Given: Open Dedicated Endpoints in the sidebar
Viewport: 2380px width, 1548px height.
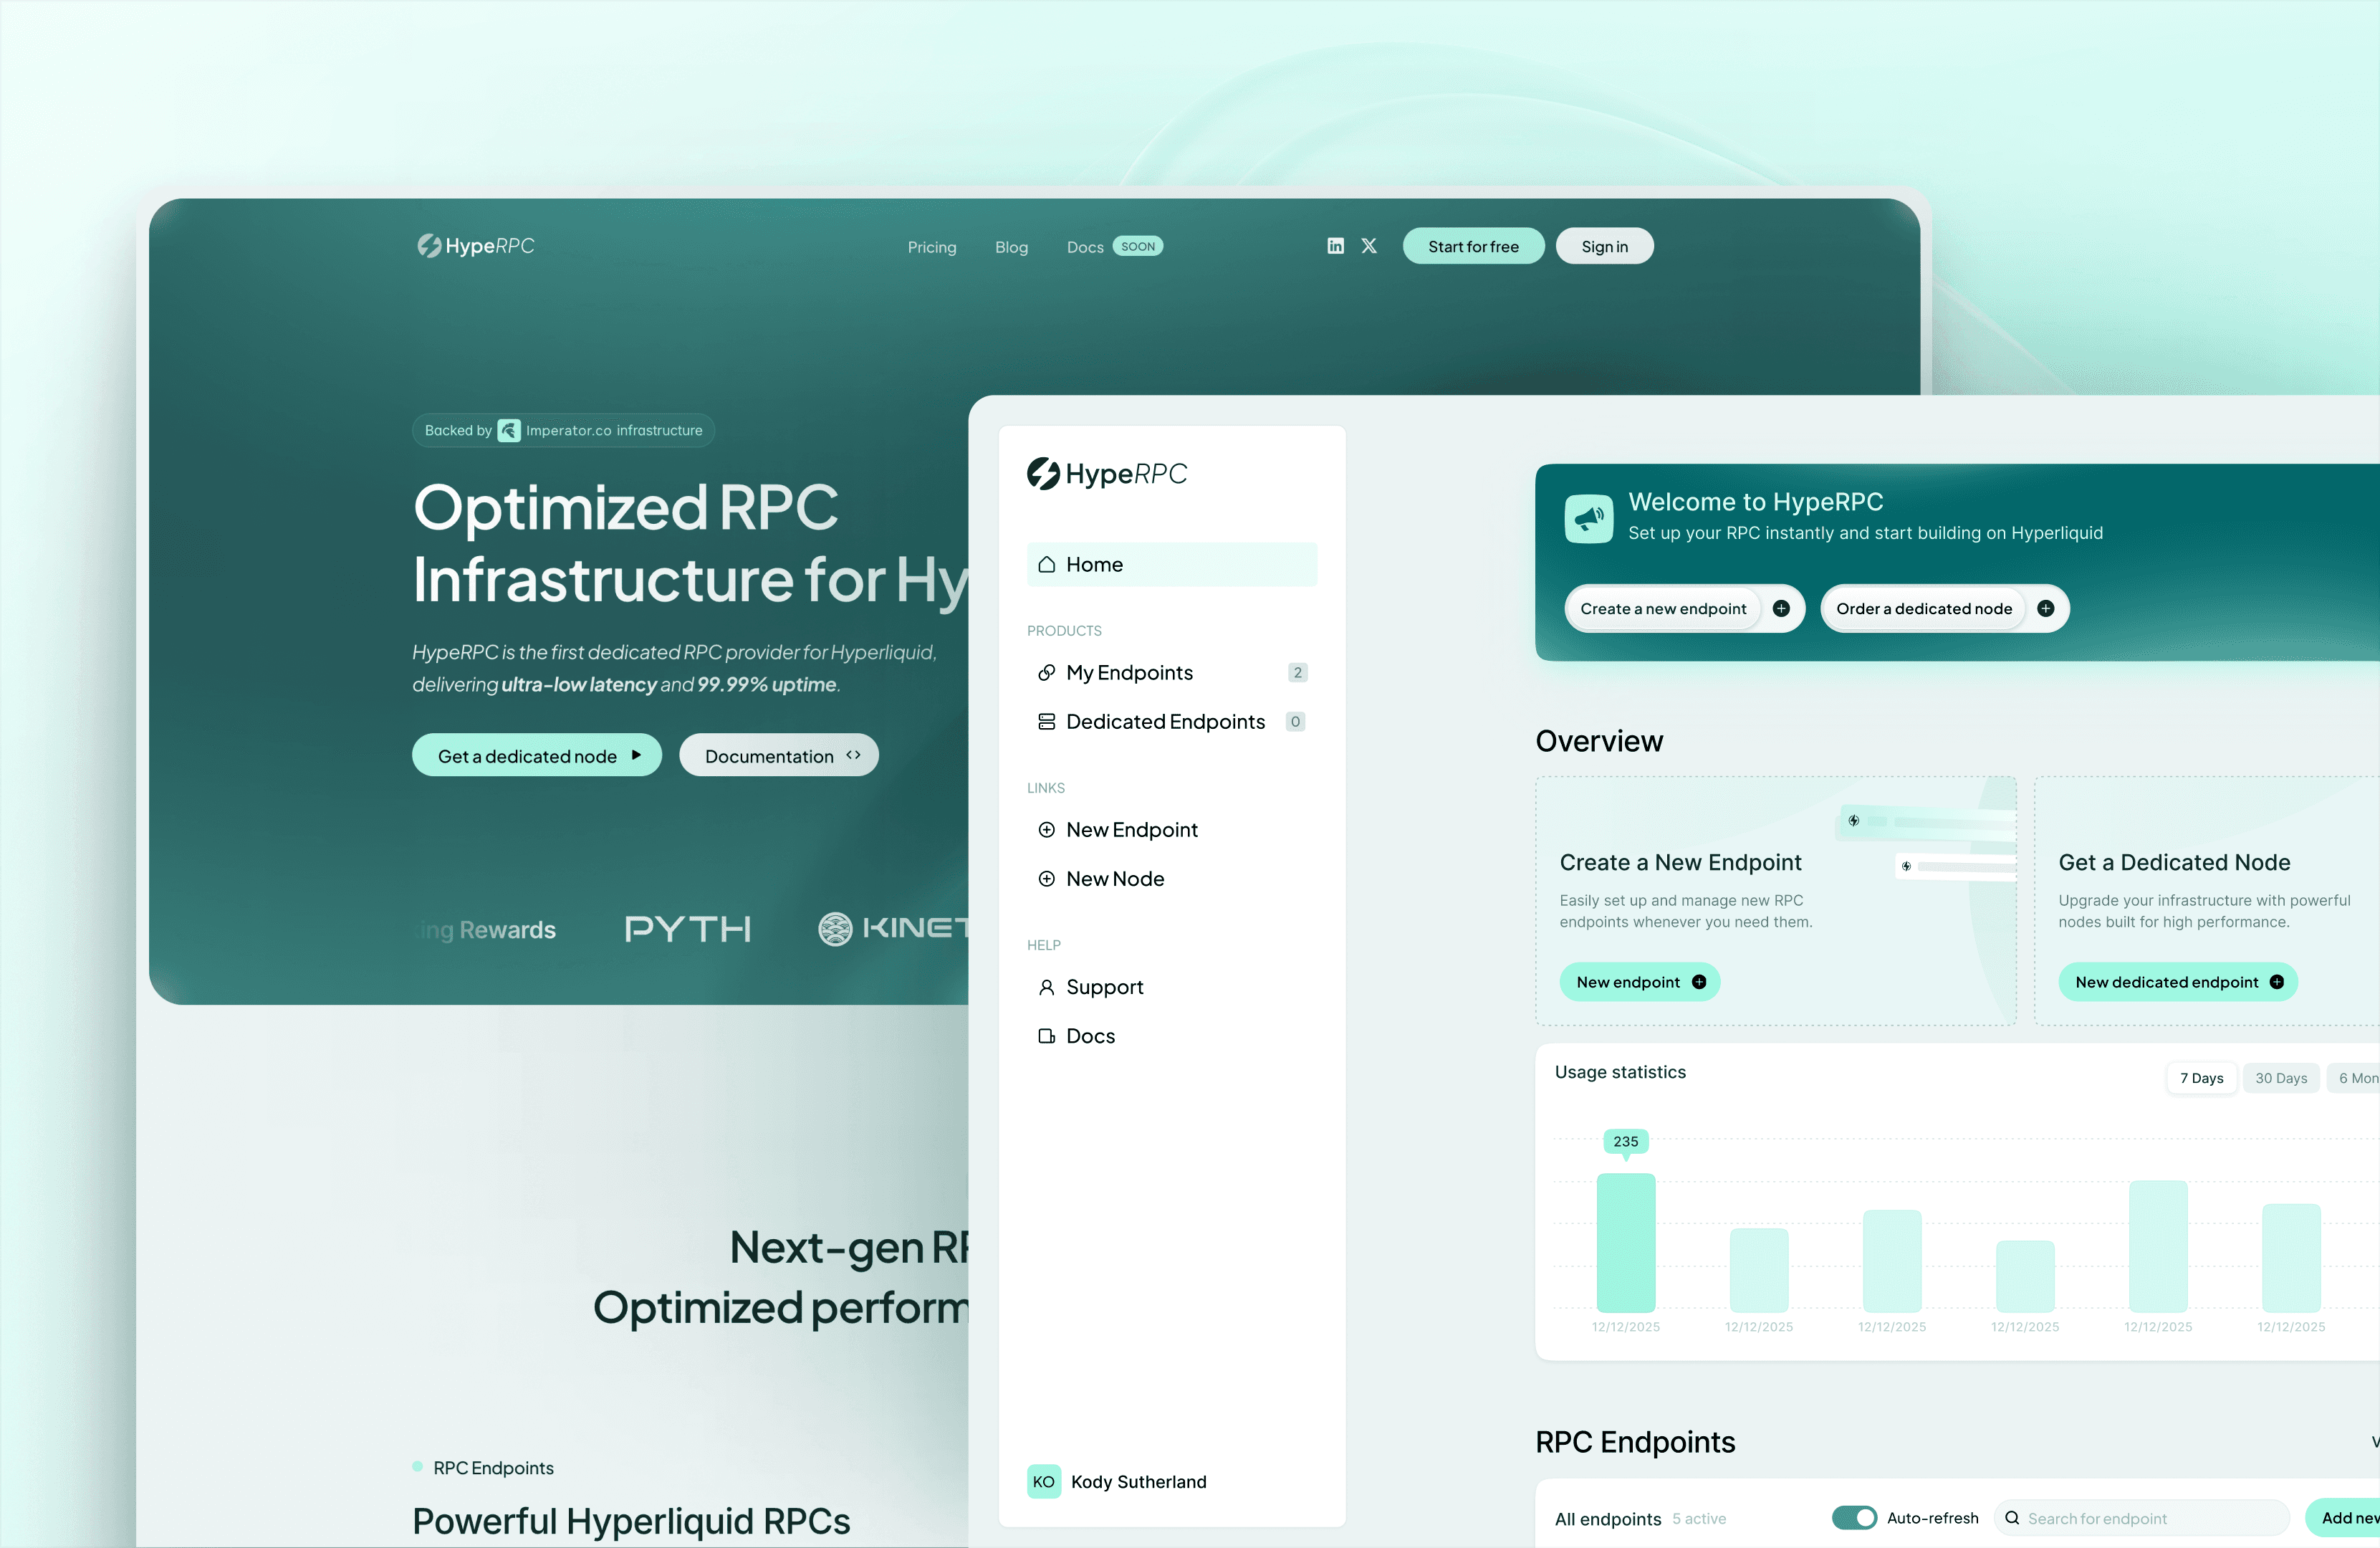Looking at the screenshot, I should (1172, 722).
